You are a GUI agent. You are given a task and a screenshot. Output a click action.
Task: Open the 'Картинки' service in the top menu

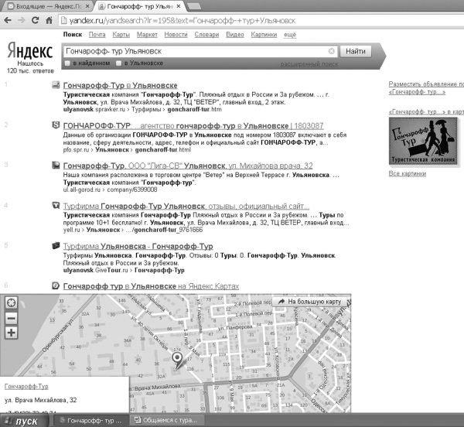(264, 35)
